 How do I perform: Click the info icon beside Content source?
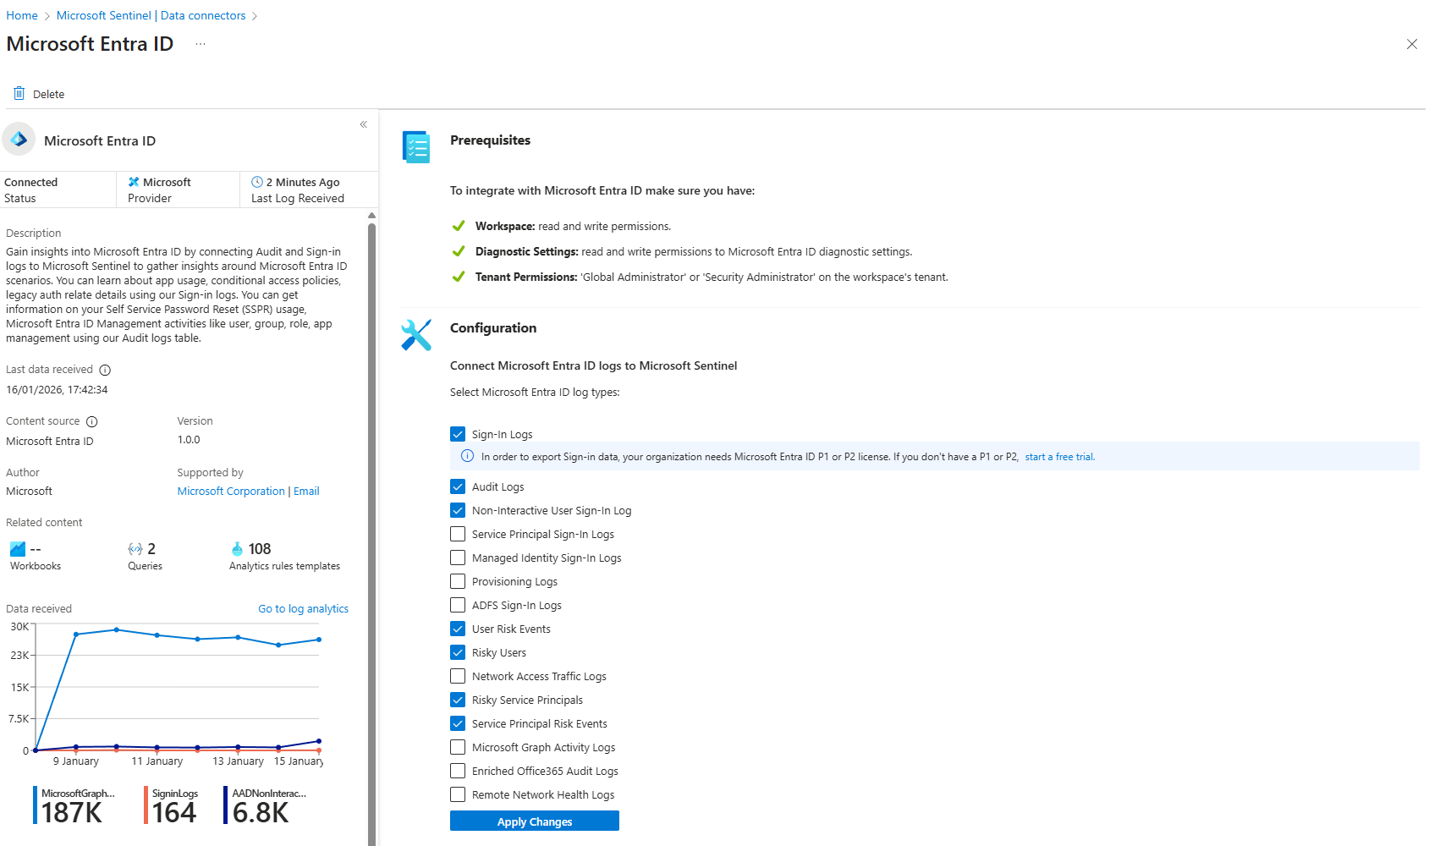(x=92, y=421)
